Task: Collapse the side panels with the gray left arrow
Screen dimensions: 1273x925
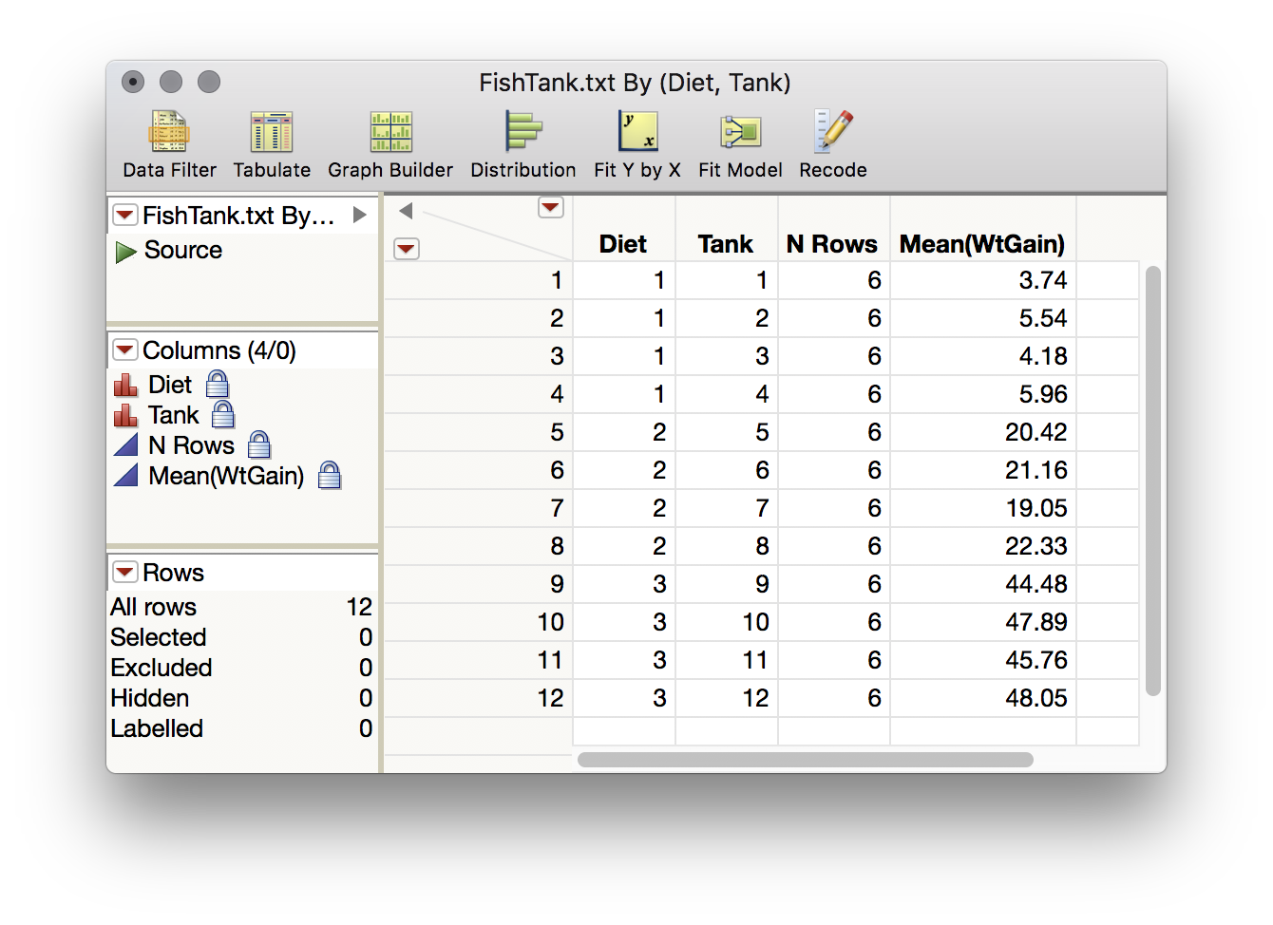Action: tap(406, 211)
